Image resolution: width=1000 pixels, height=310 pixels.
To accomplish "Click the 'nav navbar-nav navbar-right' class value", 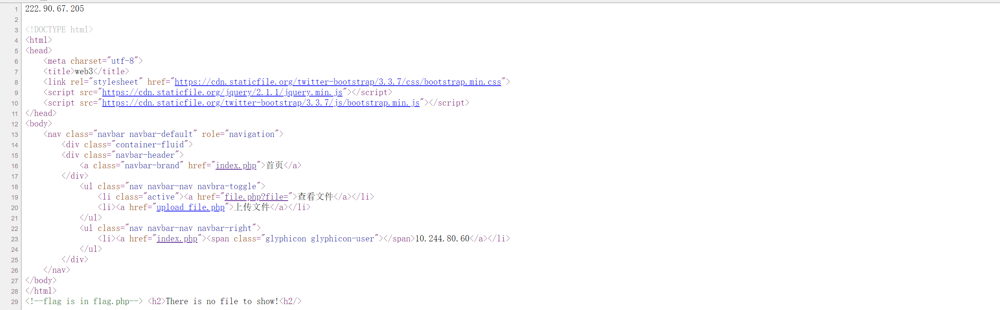I will 190,228.
